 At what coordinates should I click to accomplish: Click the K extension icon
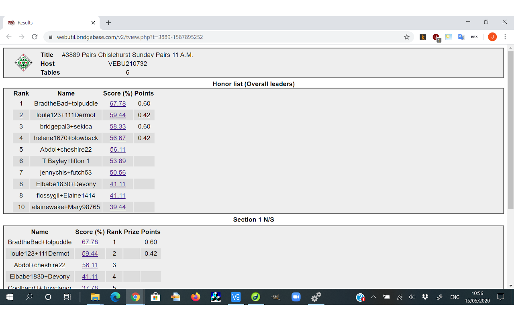[x=423, y=37]
